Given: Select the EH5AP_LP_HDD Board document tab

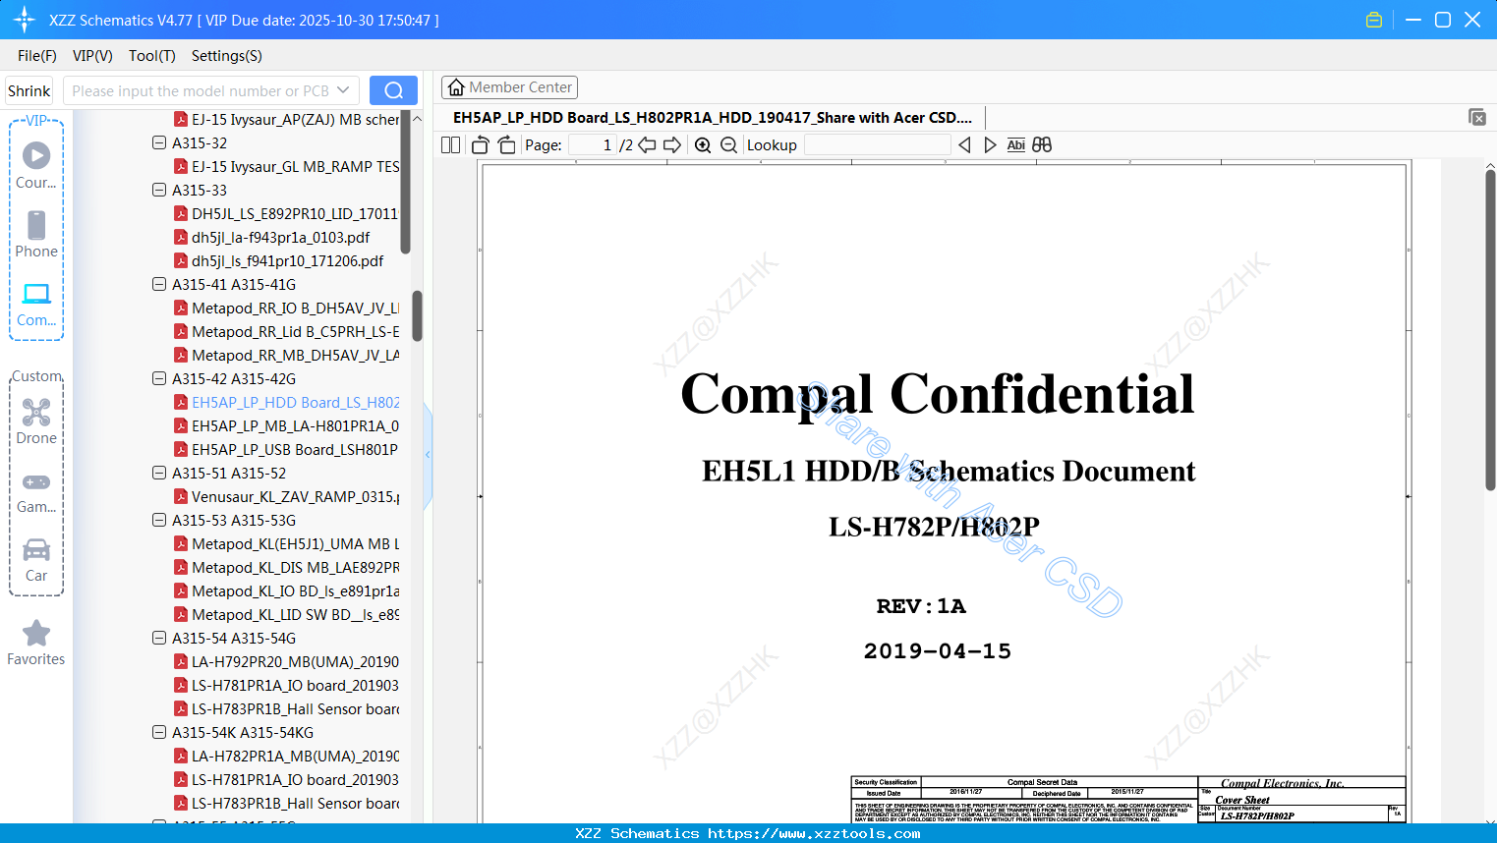Looking at the screenshot, I should (713, 118).
